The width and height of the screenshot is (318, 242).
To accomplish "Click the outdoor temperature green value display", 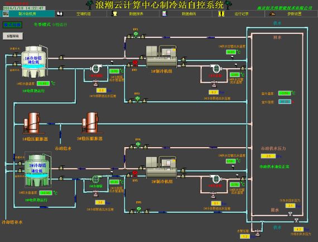I will tap(285, 93).
